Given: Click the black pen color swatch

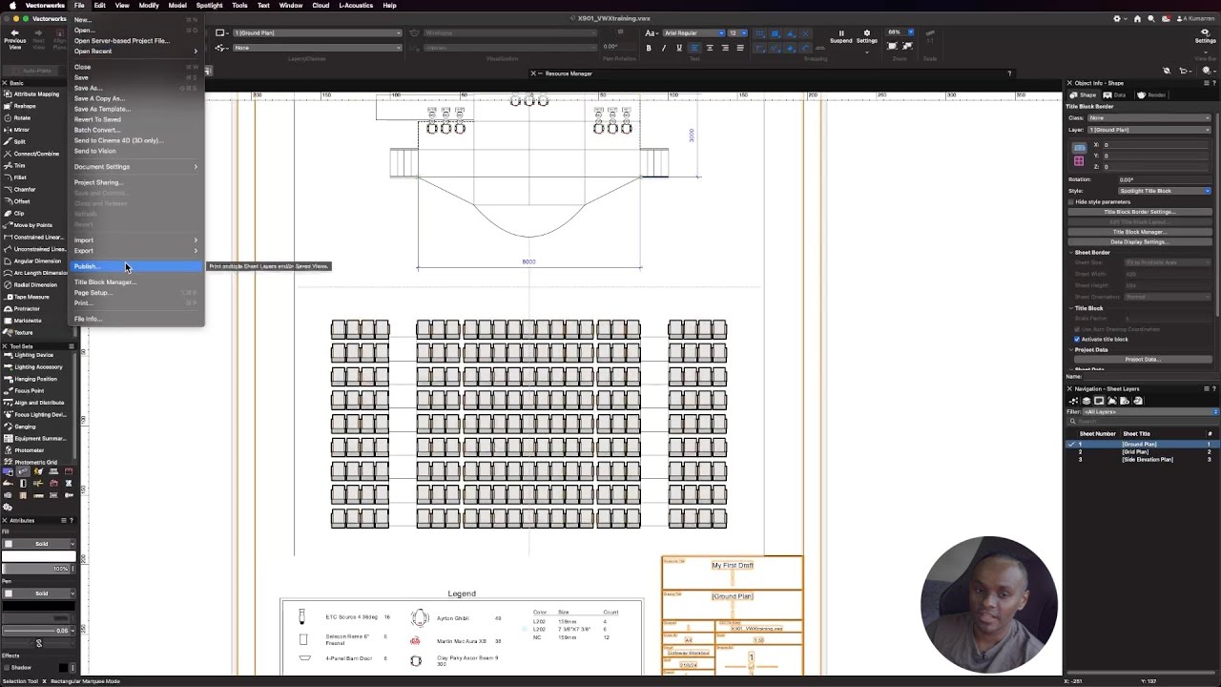Looking at the screenshot, I should 38,606.
